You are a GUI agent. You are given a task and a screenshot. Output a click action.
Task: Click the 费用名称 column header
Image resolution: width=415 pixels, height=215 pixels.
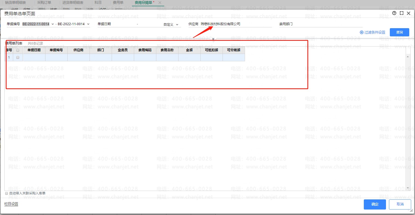[167, 50]
